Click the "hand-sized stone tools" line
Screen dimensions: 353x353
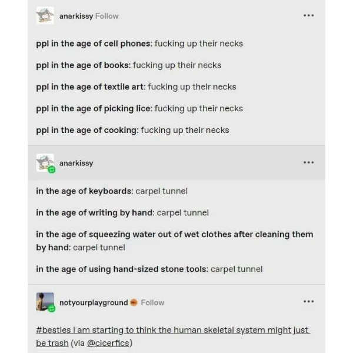point(149,269)
